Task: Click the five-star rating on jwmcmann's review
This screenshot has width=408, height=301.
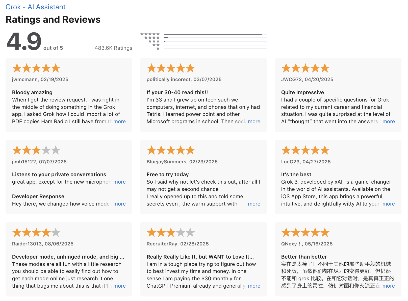Action: [x=36, y=68]
